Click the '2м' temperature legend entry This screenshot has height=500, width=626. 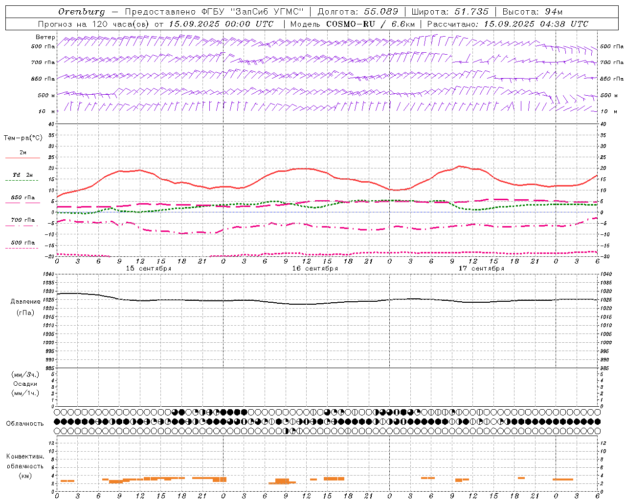(23, 152)
